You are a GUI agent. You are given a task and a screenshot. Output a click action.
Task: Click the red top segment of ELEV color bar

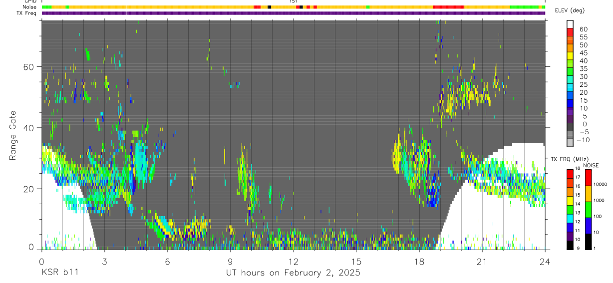coord(570,29)
